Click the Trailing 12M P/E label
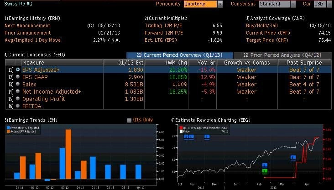Image resolution: width=334 pixels, height=190 pixels. (164, 26)
